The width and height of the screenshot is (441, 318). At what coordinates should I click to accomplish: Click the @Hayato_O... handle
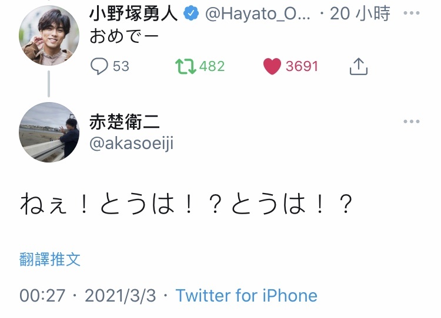(258, 13)
